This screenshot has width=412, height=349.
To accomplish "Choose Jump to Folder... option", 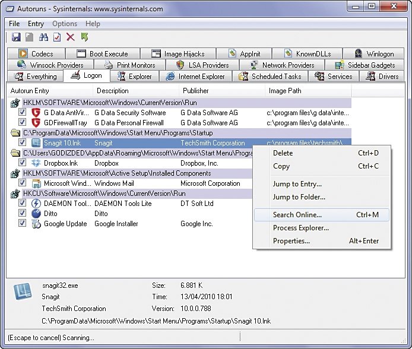I will click(x=322, y=197).
